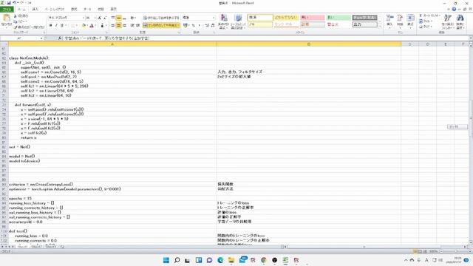Viewport: 473px width, 266px height.
Task: Click the blue Help question mark icon
Action: coord(454,10)
